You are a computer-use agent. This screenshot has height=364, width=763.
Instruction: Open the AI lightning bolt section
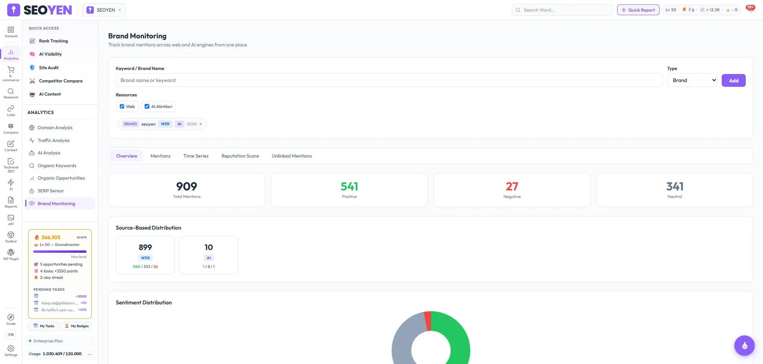coord(11,182)
